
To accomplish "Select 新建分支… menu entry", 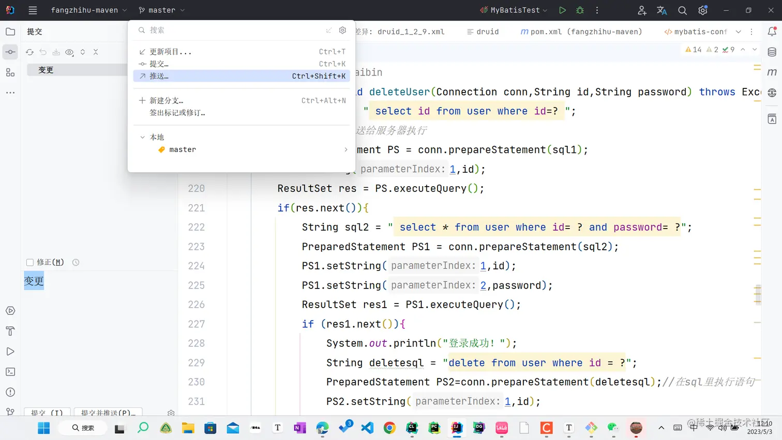I will (167, 101).
